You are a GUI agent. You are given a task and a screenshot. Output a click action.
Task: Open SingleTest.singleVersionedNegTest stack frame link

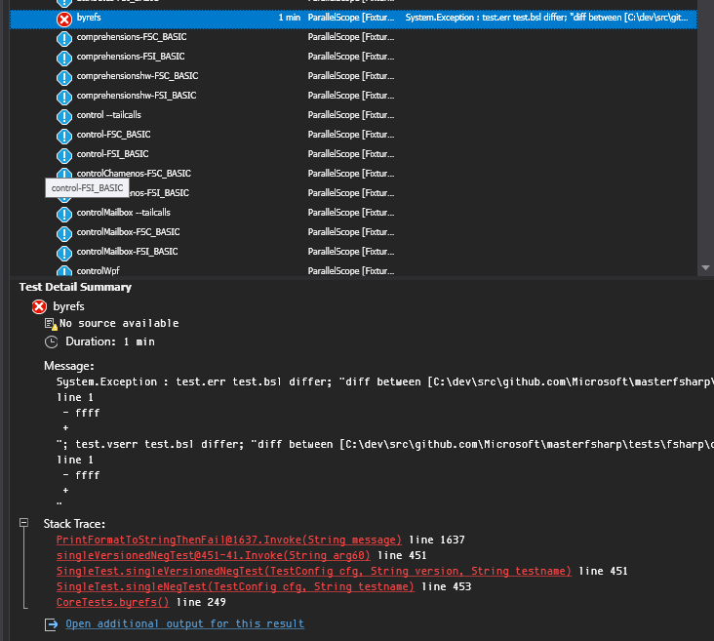pyautogui.click(x=313, y=571)
